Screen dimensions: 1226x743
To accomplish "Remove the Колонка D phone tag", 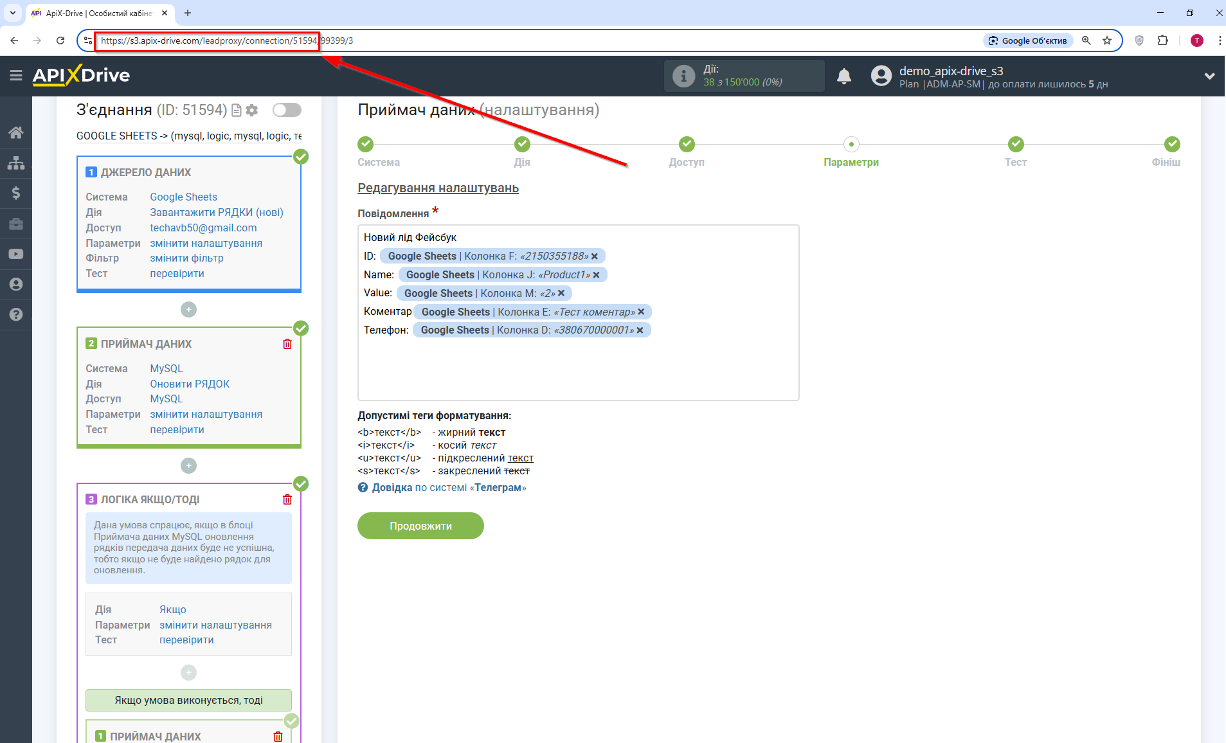I will [640, 330].
